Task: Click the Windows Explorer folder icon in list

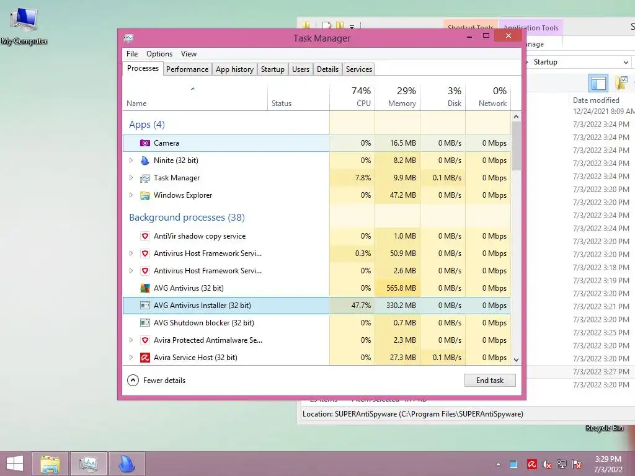Action: 145,195
